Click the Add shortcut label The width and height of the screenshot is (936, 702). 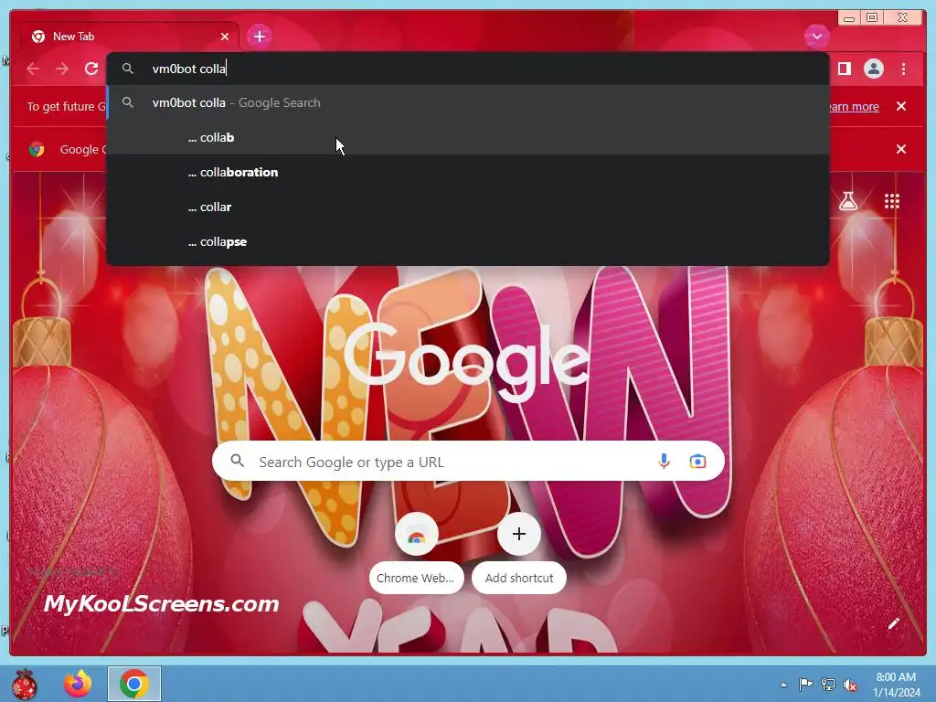coord(519,578)
